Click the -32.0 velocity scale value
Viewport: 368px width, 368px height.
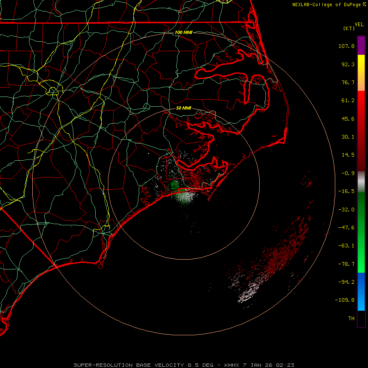(x=346, y=210)
